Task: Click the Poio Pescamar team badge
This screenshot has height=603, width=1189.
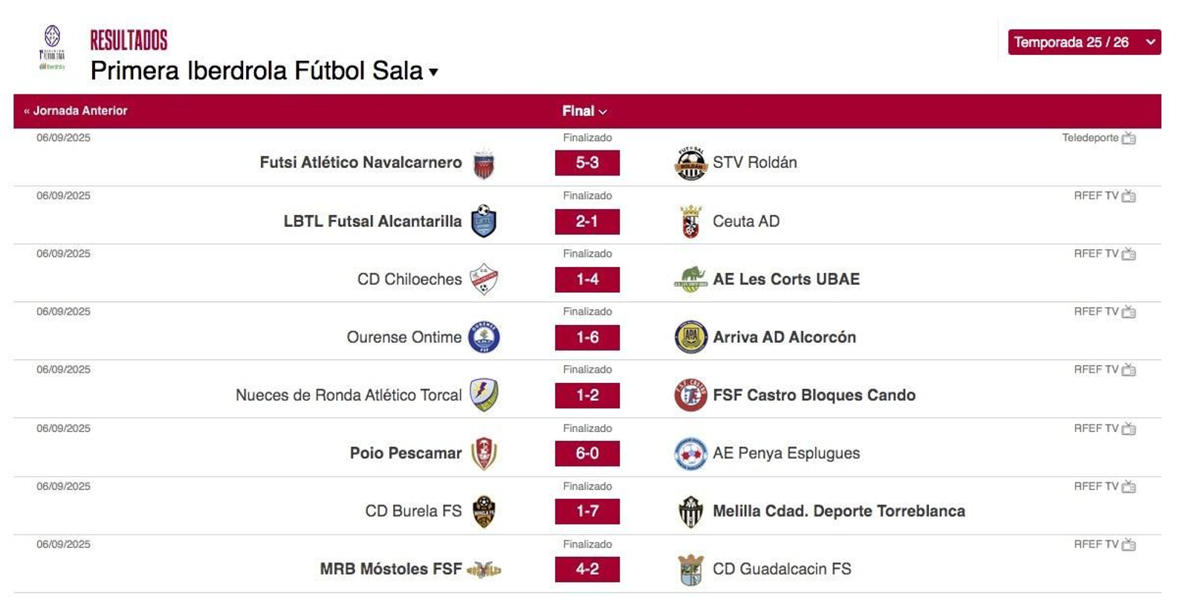Action: pos(485,453)
